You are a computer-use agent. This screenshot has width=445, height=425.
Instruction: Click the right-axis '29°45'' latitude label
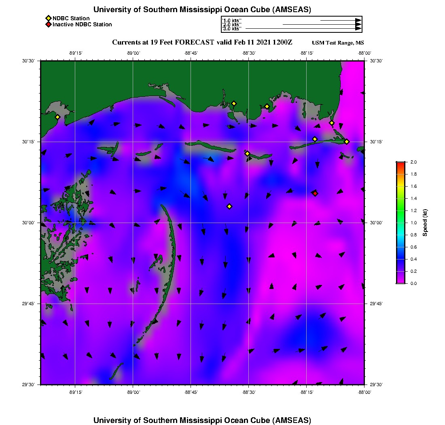point(376,304)
